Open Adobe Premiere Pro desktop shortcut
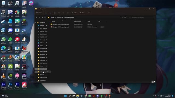 17,86
